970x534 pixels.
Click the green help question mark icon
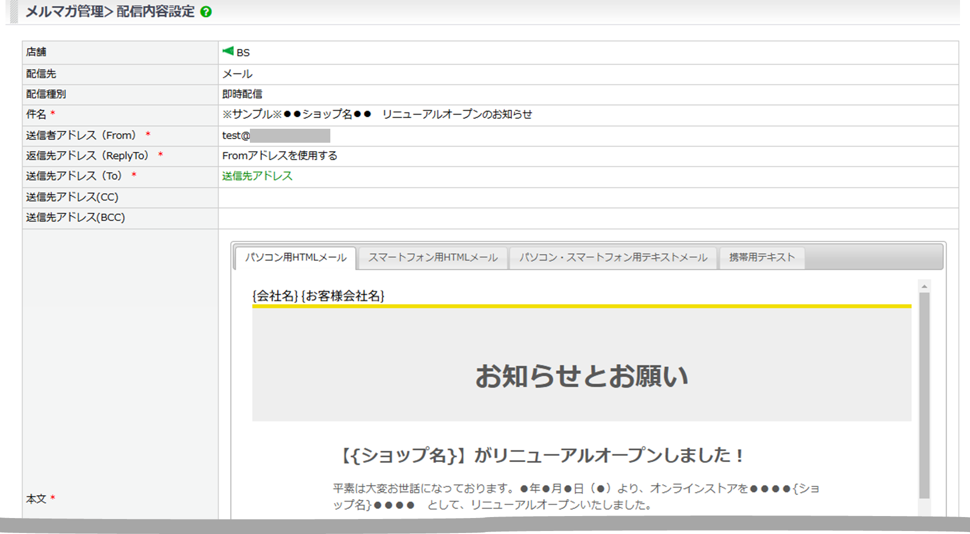tap(206, 12)
